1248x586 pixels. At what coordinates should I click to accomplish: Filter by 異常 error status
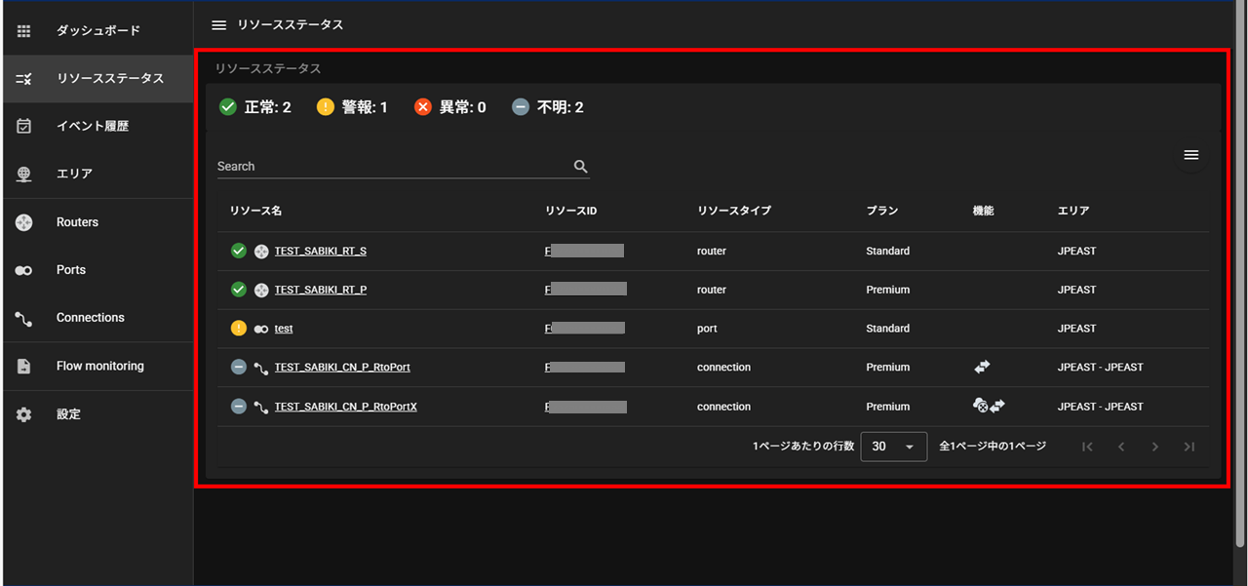tap(449, 107)
